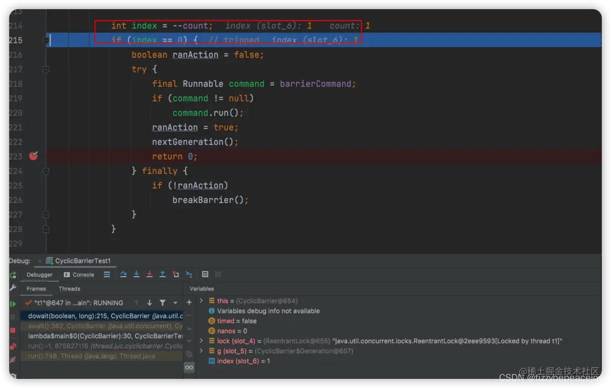Click Step Out up arrow
This screenshot has height=388, width=611.
click(x=163, y=274)
